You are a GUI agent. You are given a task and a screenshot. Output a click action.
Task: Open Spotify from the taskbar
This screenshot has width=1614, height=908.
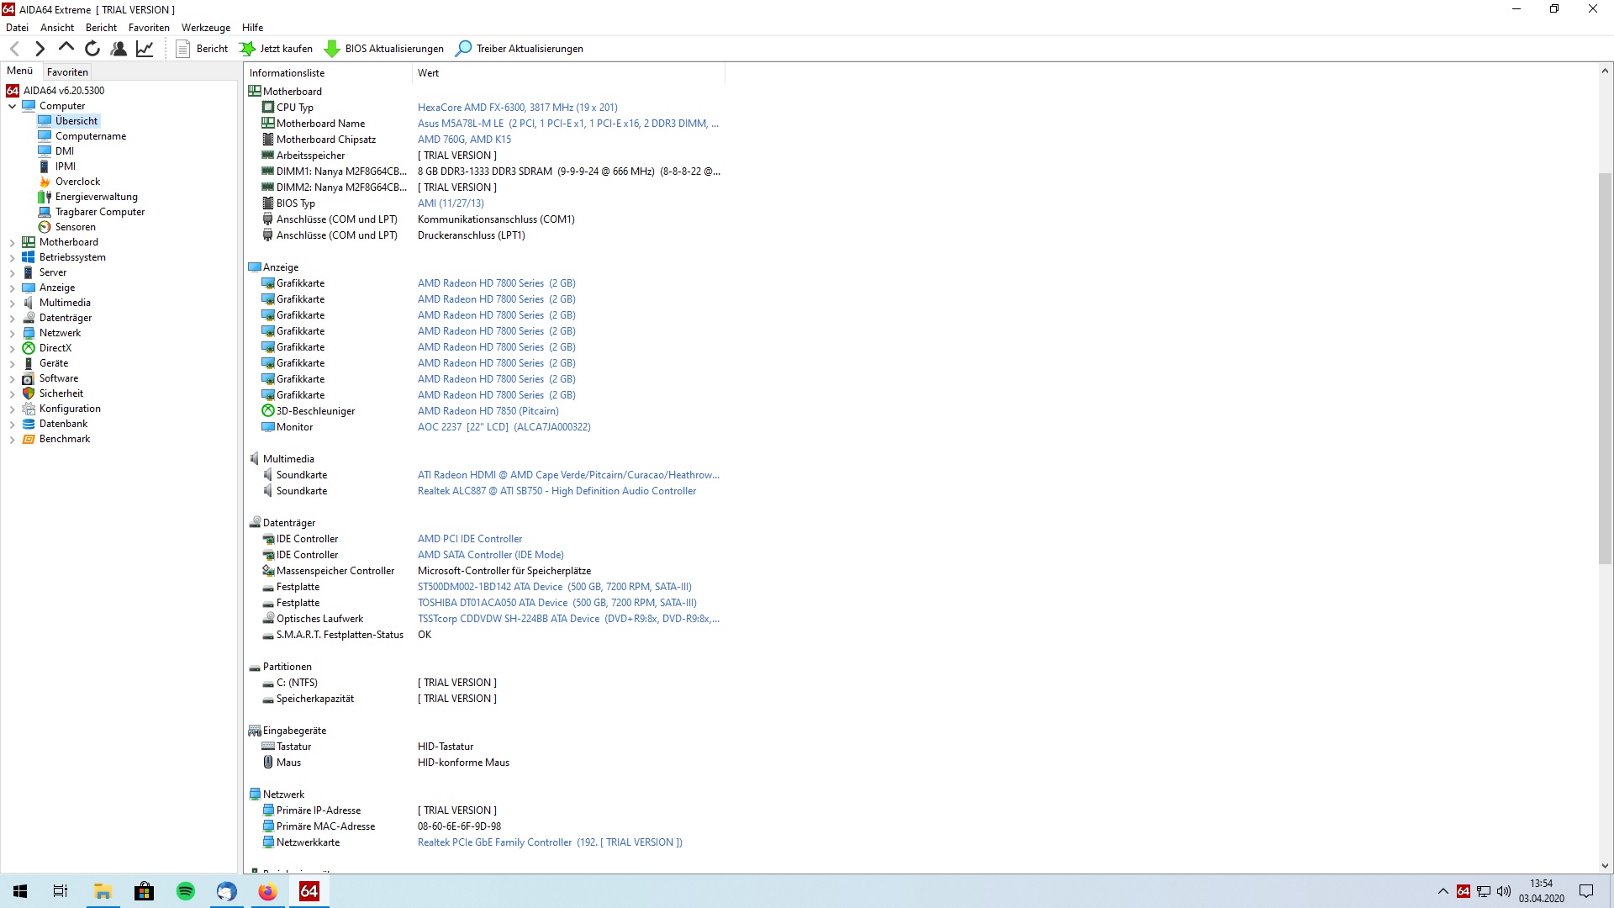(185, 891)
